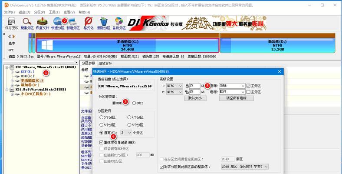Click the drive icon next to MSR(G:)

pyautogui.click(x=17, y=76)
